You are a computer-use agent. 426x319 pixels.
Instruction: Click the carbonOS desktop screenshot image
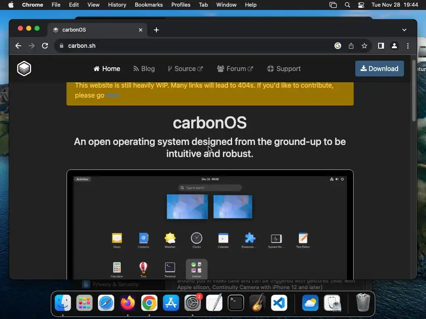point(210,224)
